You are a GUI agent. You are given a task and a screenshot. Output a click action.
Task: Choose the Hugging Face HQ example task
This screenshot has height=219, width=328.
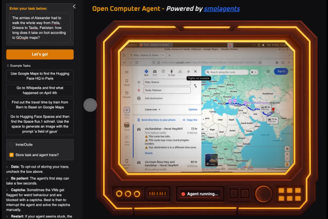pos(40,76)
